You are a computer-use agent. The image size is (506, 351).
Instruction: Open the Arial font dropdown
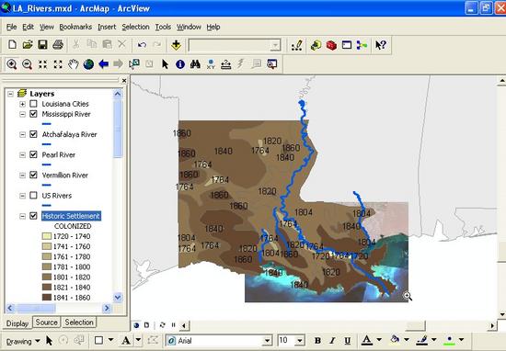point(267,340)
